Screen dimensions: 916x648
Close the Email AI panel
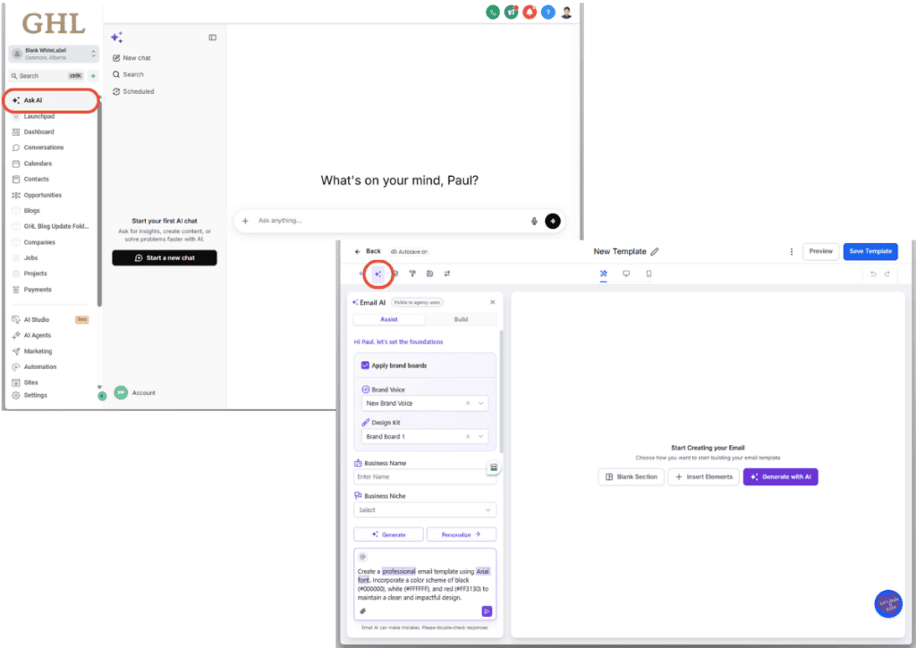(x=493, y=302)
